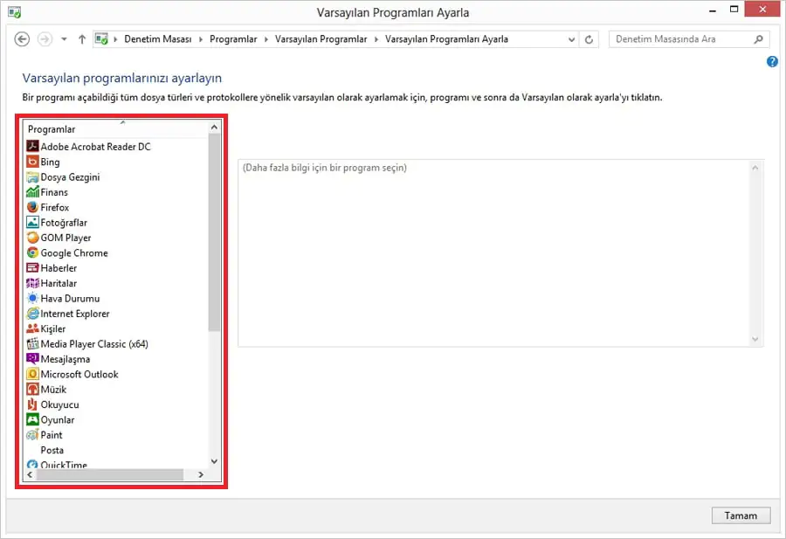Open the Programlar breadcrumb

click(233, 39)
